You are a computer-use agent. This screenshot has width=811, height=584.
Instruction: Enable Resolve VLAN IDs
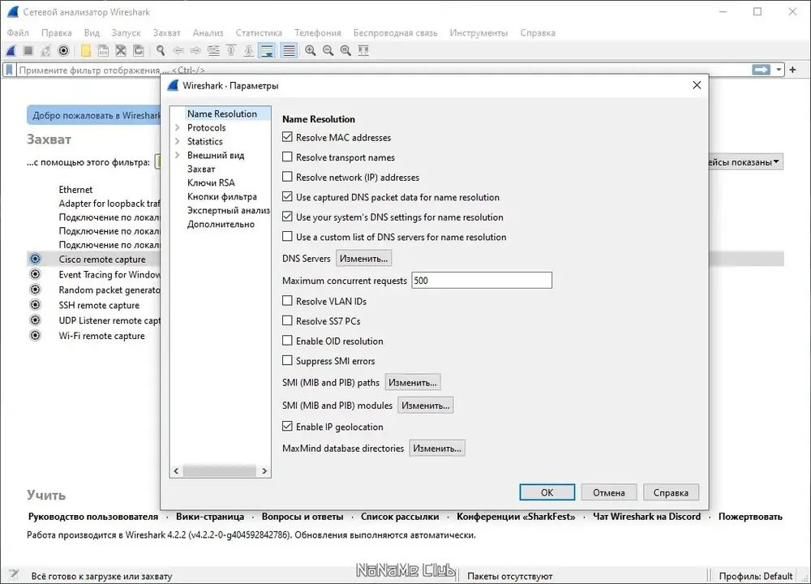287,301
